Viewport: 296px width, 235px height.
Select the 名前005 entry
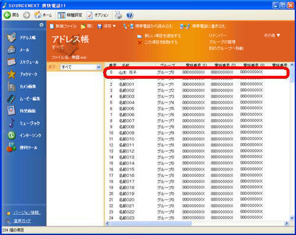point(127,109)
